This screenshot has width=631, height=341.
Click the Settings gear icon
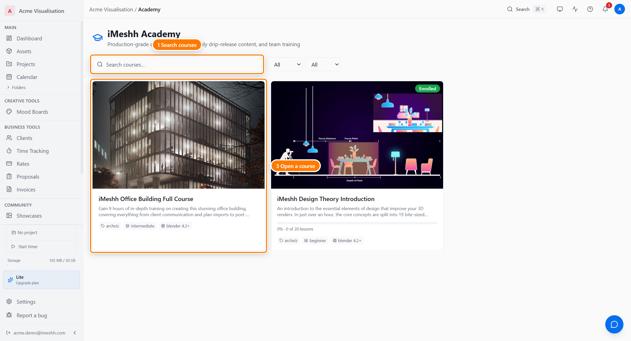click(9, 302)
